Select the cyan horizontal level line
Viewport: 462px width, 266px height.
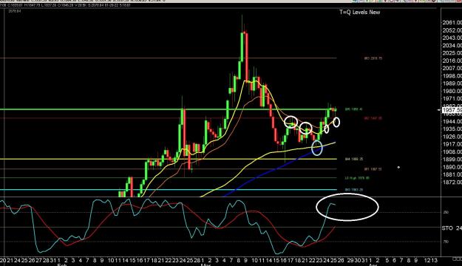(168, 190)
